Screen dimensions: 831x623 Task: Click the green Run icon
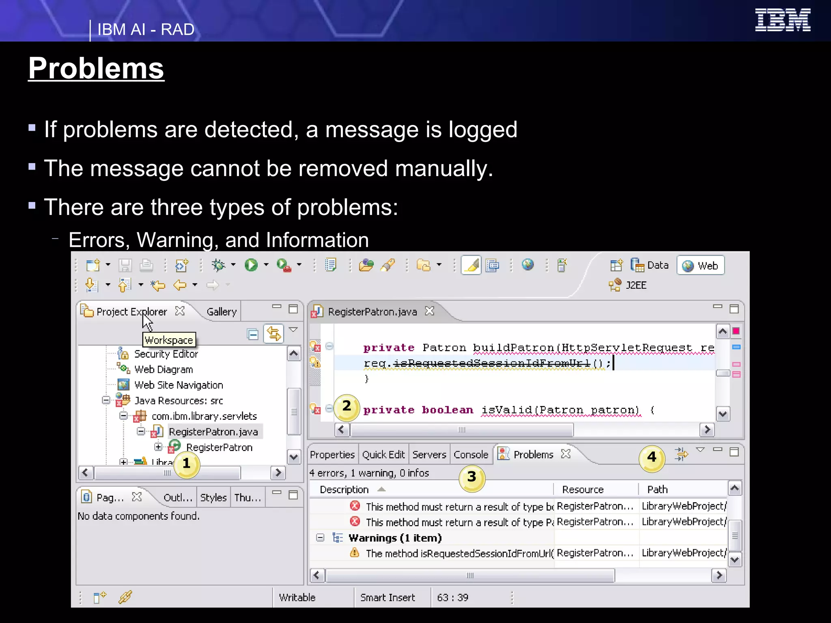coord(251,265)
